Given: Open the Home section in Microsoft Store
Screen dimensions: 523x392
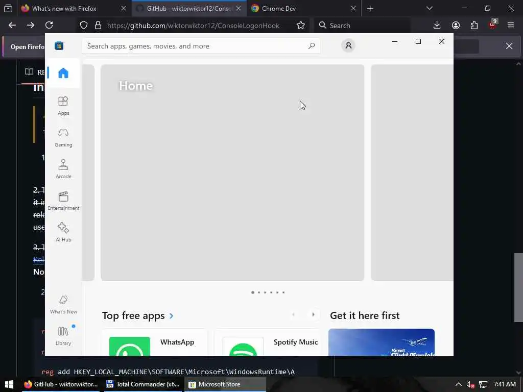Looking at the screenshot, I should pyautogui.click(x=63, y=73).
